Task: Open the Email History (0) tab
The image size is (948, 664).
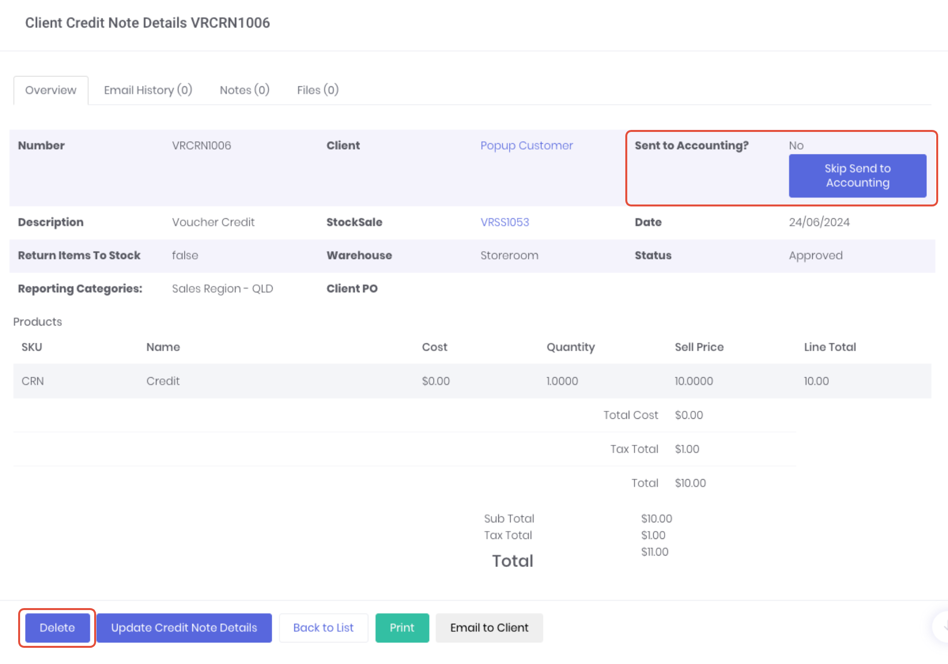Action: tap(148, 90)
